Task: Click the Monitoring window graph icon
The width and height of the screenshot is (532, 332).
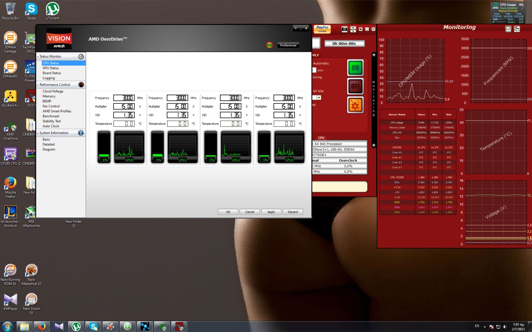Action: tap(508, 29)
